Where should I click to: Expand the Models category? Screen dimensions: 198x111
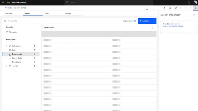point(7,66)
